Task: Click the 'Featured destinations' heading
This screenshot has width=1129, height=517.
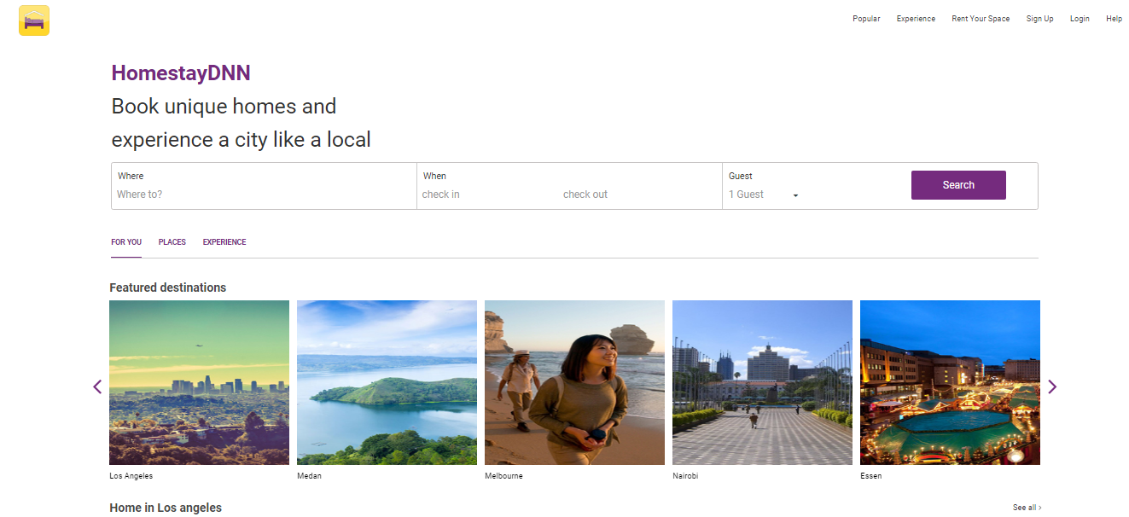Action: 168,288
